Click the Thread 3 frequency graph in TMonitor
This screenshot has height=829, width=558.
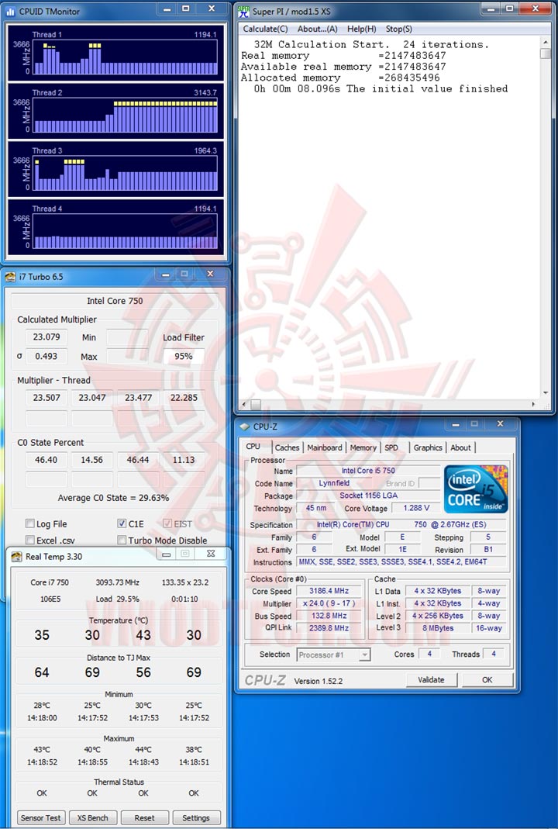click(126, 173)
